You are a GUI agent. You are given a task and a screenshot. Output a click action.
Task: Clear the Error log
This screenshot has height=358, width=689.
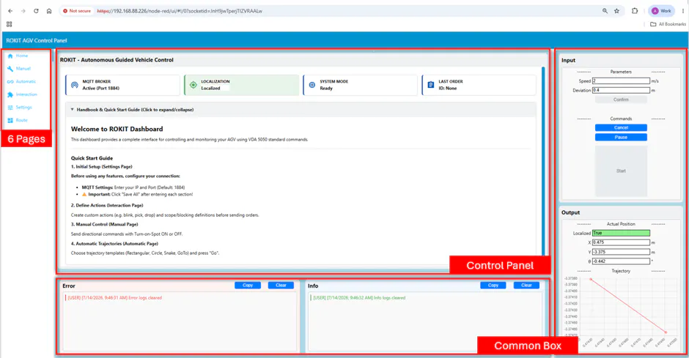click(281, 286)
